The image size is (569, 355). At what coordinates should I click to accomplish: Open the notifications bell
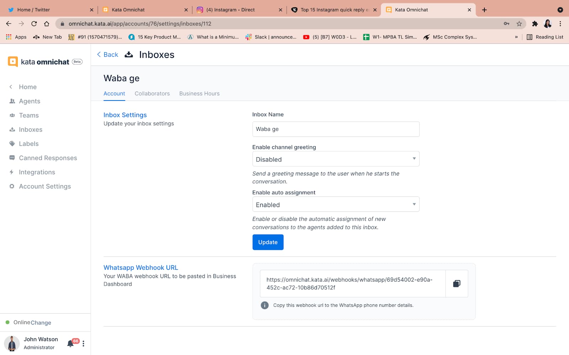(70, 343)
